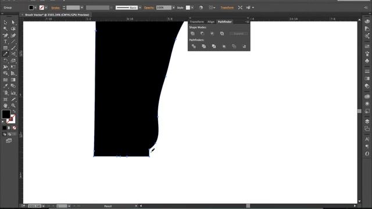Open the Basic brush definition dropdown
372x209 pixels.
click(140, 8)
